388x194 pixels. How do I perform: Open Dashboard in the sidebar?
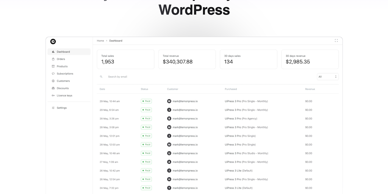pos(69,52)
